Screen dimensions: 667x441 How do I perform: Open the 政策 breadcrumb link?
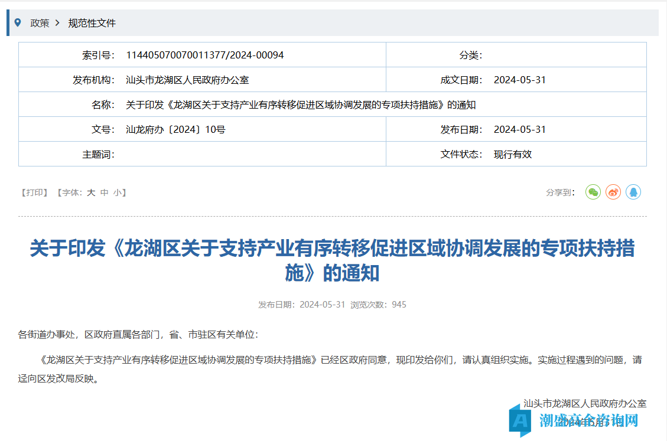(x=40, y=23)
